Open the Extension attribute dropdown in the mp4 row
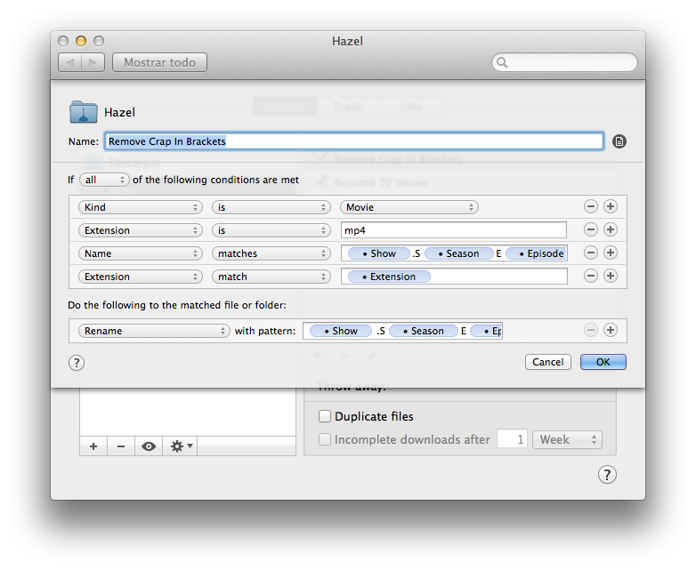Image resolution: width=696 pixels, height=570 pixels. coord(141,230)
